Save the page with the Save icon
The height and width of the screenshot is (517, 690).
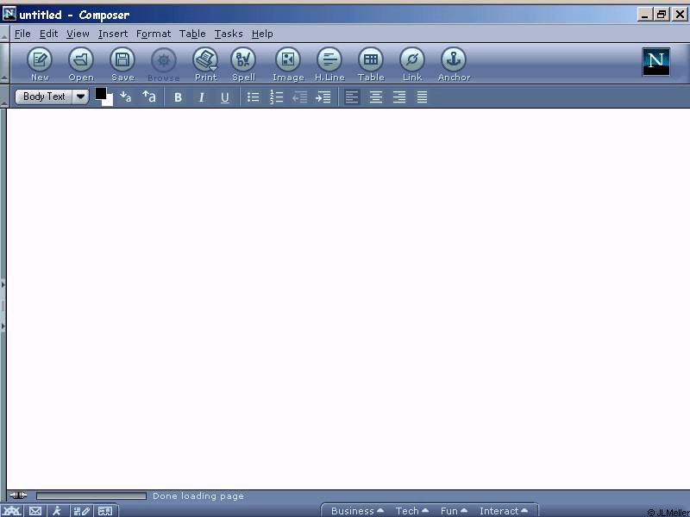(122, 64)
